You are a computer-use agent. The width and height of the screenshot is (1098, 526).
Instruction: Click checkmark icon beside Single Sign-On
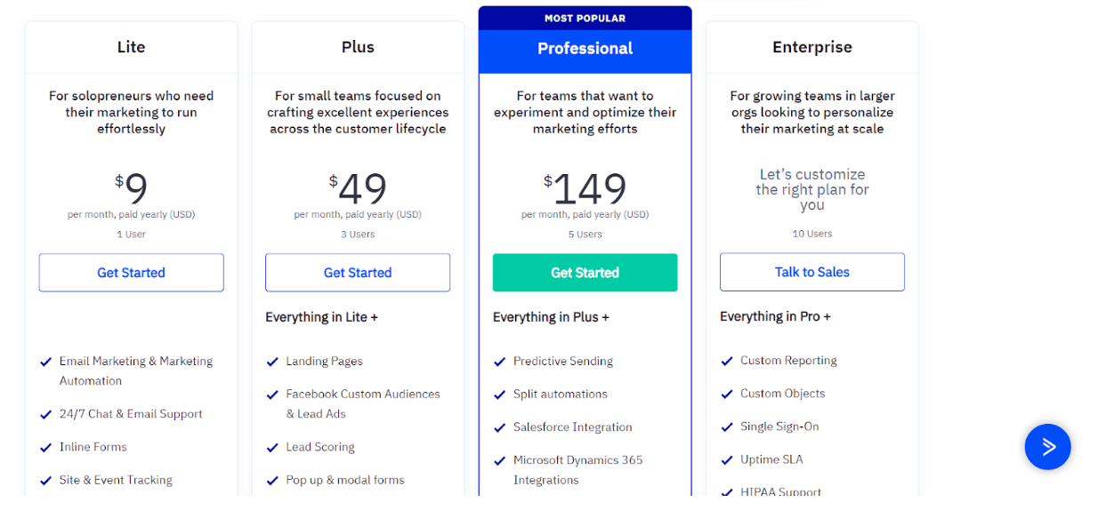click(x=727, y=426)
